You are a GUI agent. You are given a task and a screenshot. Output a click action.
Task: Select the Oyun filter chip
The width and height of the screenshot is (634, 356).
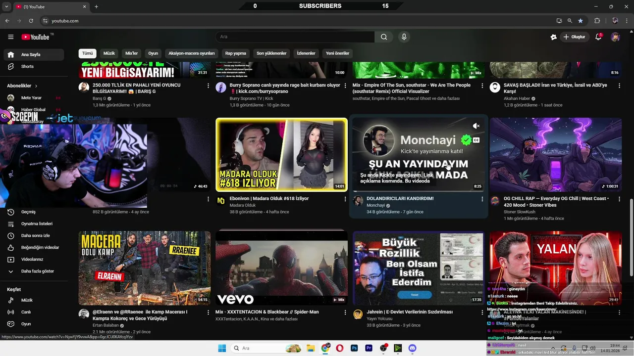coord(153,53)
